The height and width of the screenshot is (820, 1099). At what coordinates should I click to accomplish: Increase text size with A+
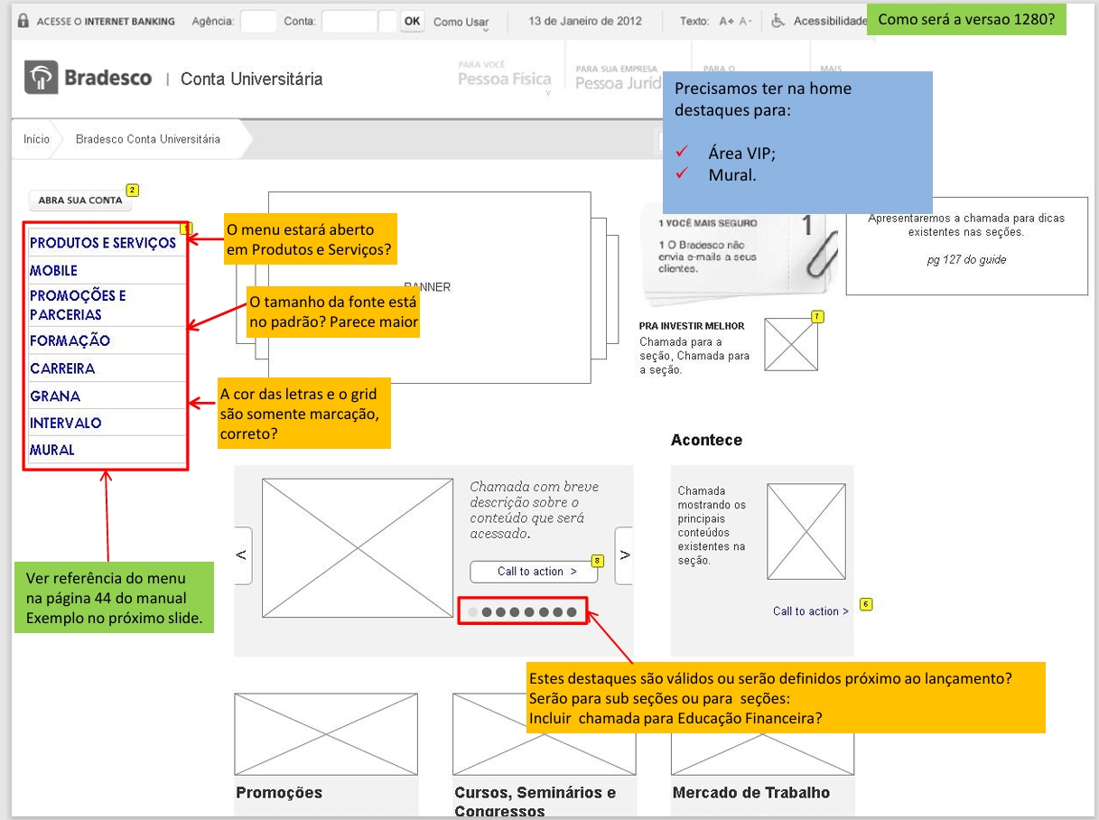(726, 21)
